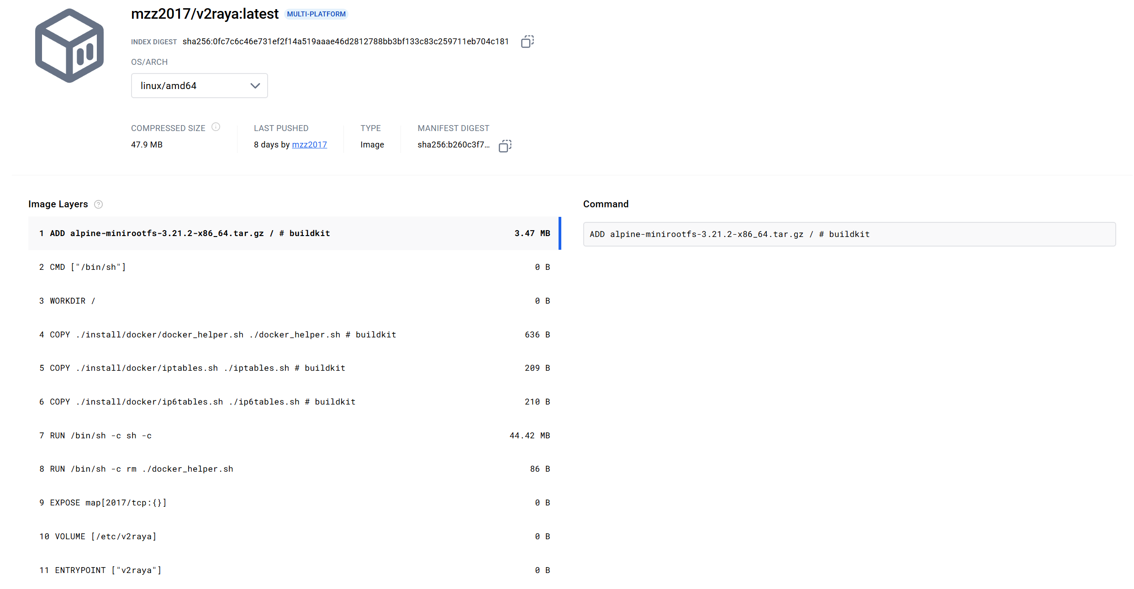Click the MULTI-PLATFORM badge
This screenshot has width=1134, height=589.
point(316,14)
